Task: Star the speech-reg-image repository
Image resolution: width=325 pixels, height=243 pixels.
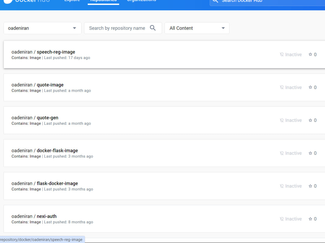Action: [x=310, y=54]
